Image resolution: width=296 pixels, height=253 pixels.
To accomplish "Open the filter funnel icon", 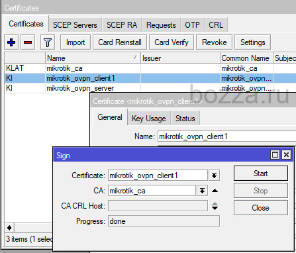I will (x=48, y=42).
